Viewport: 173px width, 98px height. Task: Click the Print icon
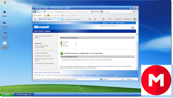point(104,19)
